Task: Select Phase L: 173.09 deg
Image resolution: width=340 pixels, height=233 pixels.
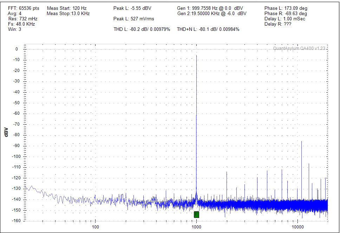Action: click(x=286, y=8)
